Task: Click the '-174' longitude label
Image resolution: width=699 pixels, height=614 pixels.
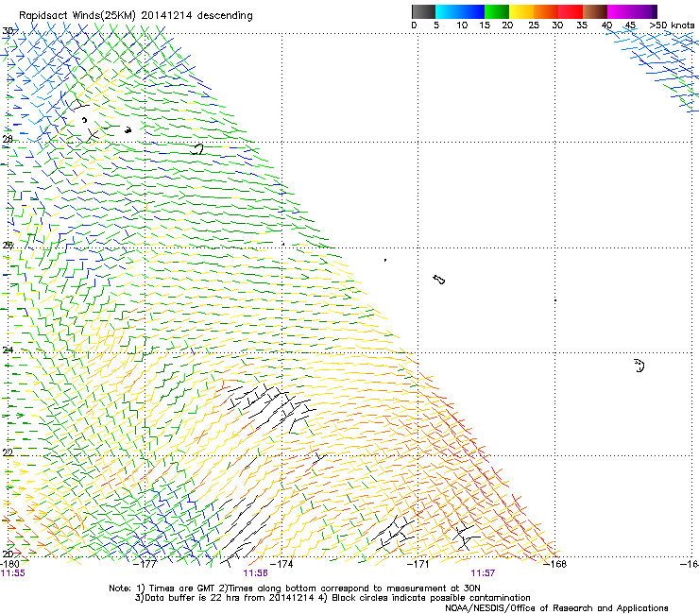Action: (281, 564)
